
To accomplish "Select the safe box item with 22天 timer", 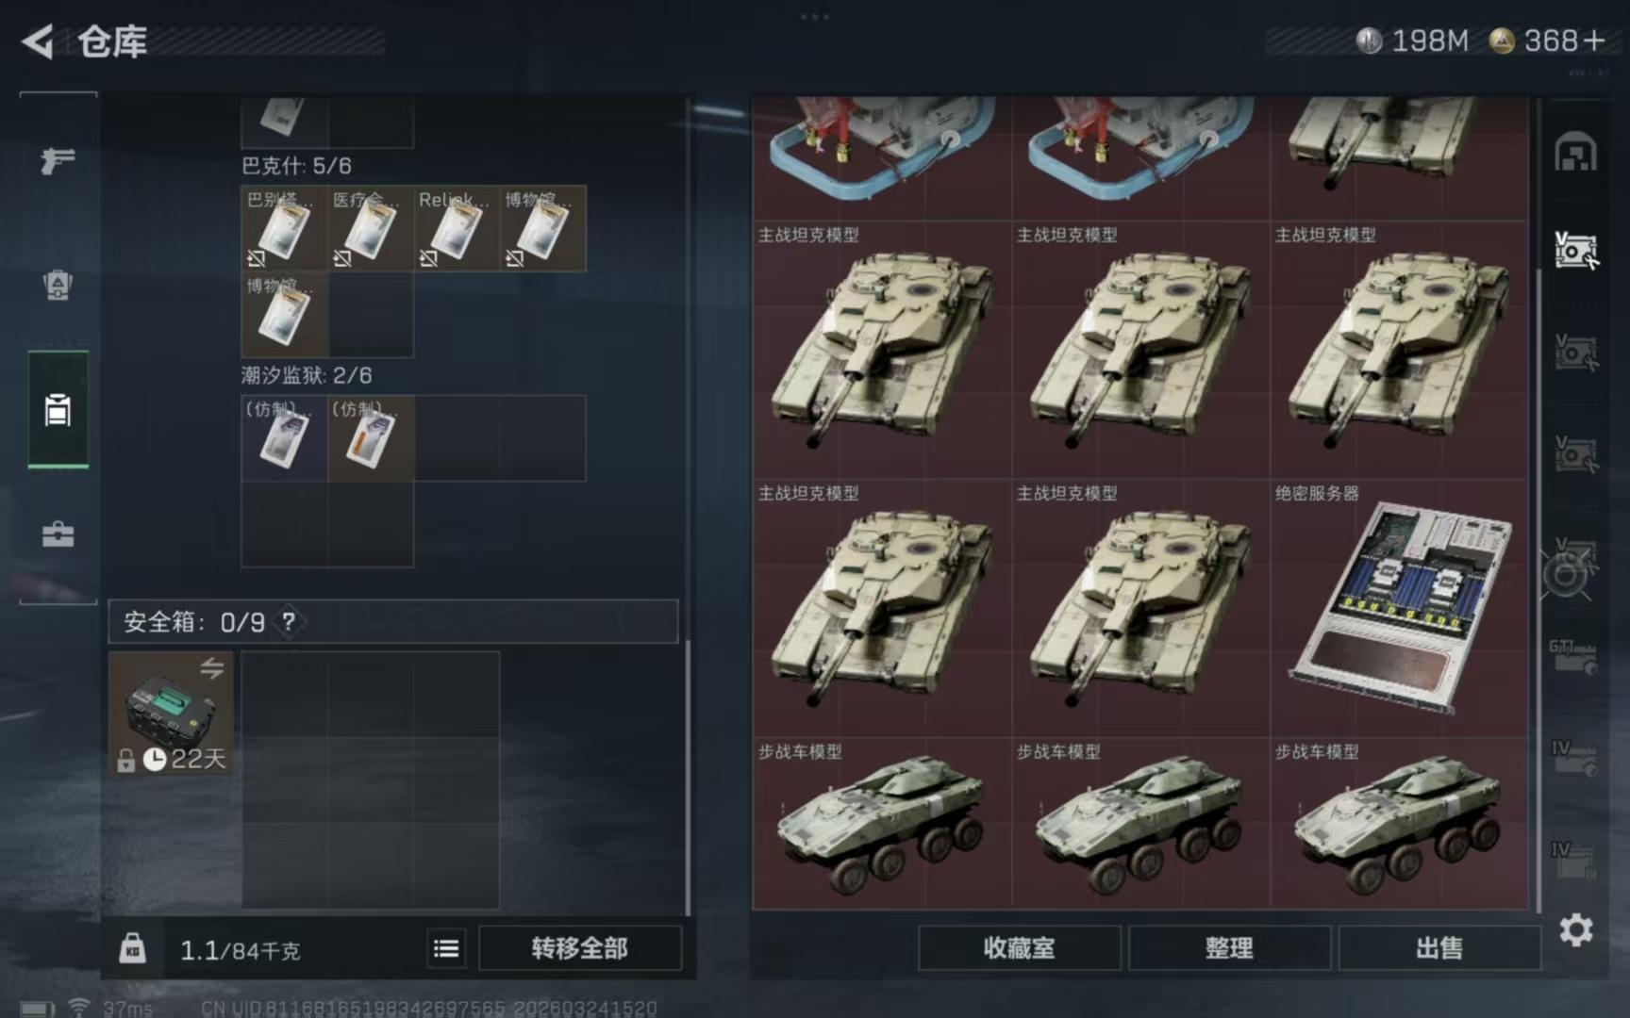I will click(171, 714).
